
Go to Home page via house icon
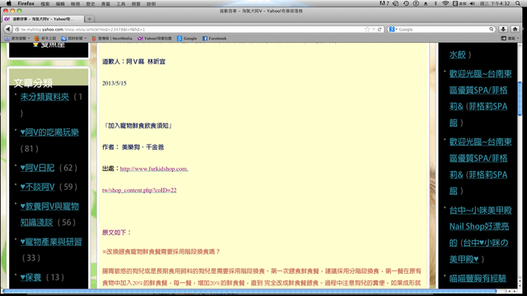point(515,30)
